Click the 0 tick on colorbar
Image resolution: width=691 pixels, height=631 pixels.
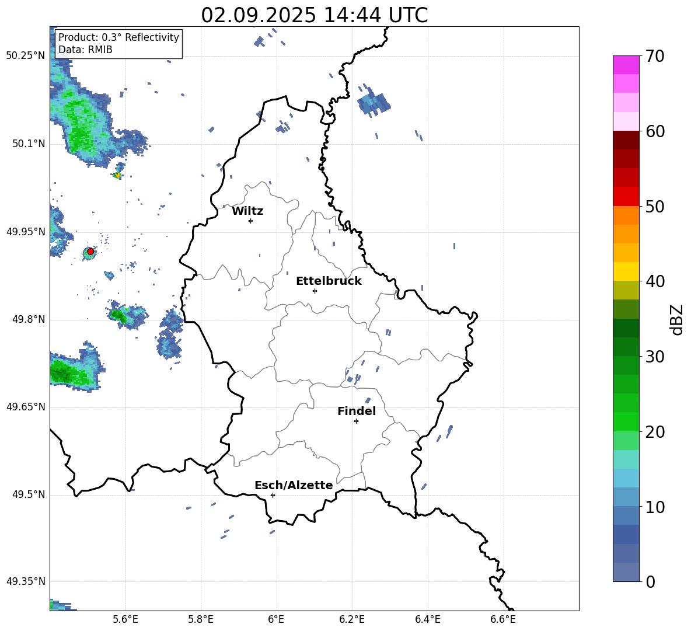click(651, 581)
